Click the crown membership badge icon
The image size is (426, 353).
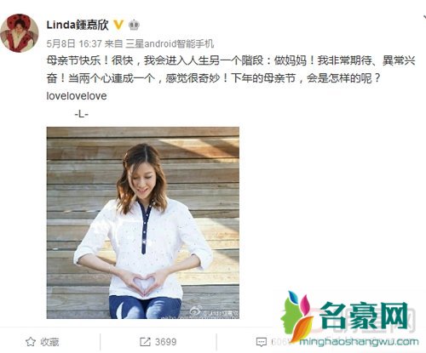coord(134,26)
